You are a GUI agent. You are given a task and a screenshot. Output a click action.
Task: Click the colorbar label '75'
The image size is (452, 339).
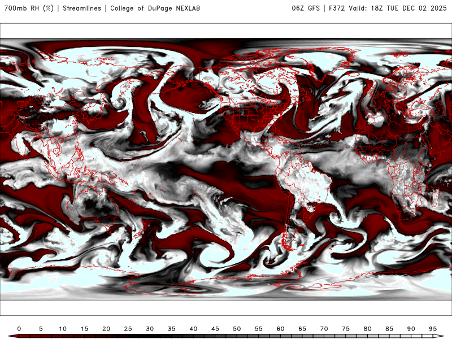coord(346,329)
